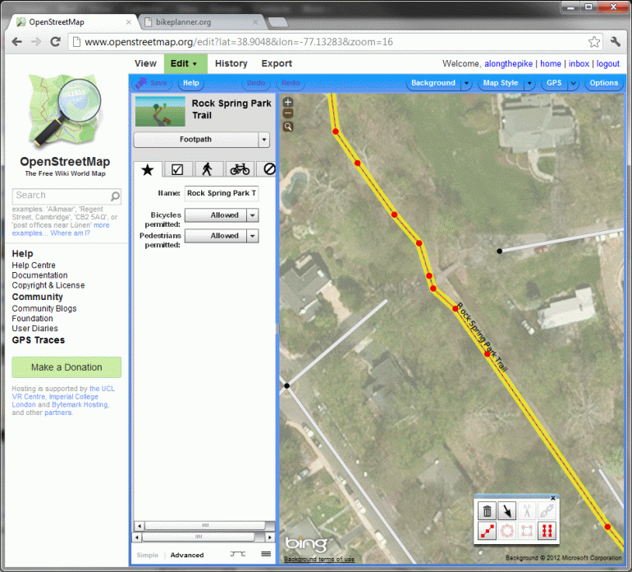Screen dimensions: 632x572
Task: Switch to the OpenStreetMap browser tab
Action: coord(75,22)
